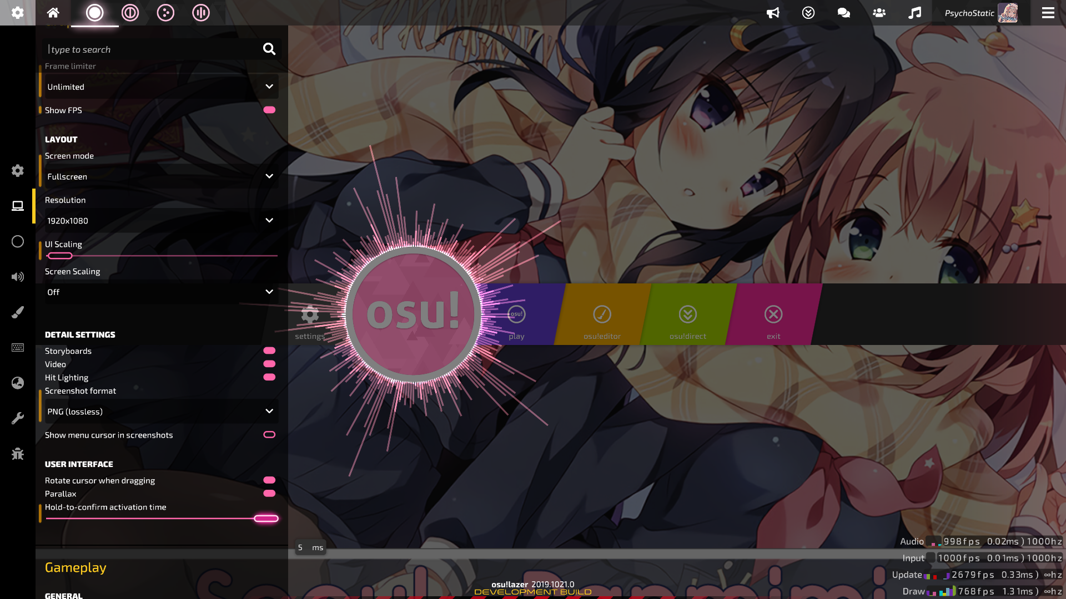
Task: Click the play menu button
Action: (516, 314)
